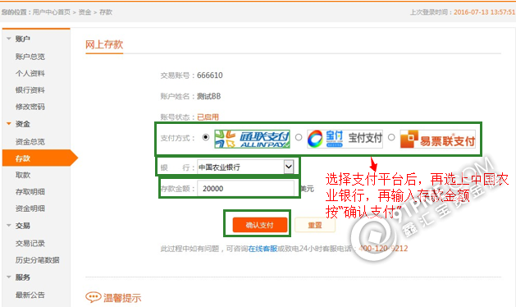Click the account number 666610
This screenshot has width=516, height=307.
[x=210, y=76]
